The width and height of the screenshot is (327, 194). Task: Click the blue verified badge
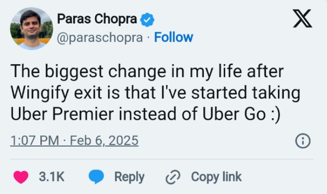pos(147,19)
